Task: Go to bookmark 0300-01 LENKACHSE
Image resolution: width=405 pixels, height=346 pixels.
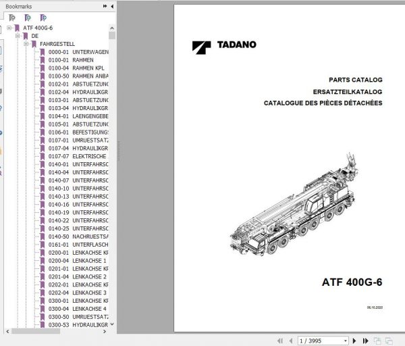Action: (x=78, y=301)
